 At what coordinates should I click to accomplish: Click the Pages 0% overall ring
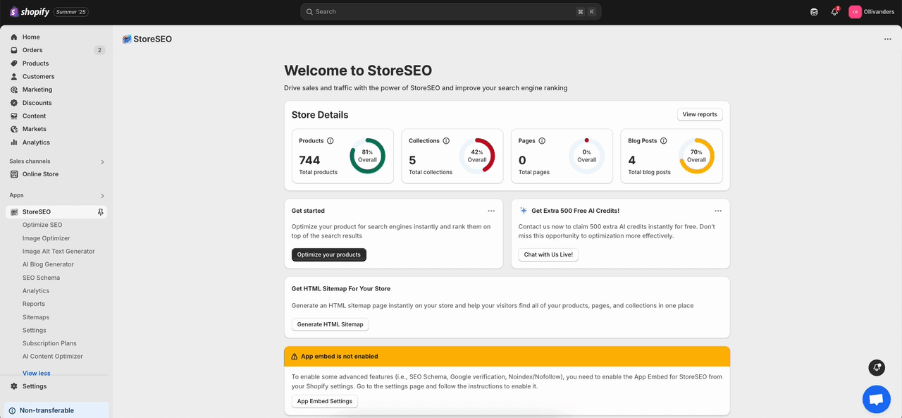click(x=587, y=156)
